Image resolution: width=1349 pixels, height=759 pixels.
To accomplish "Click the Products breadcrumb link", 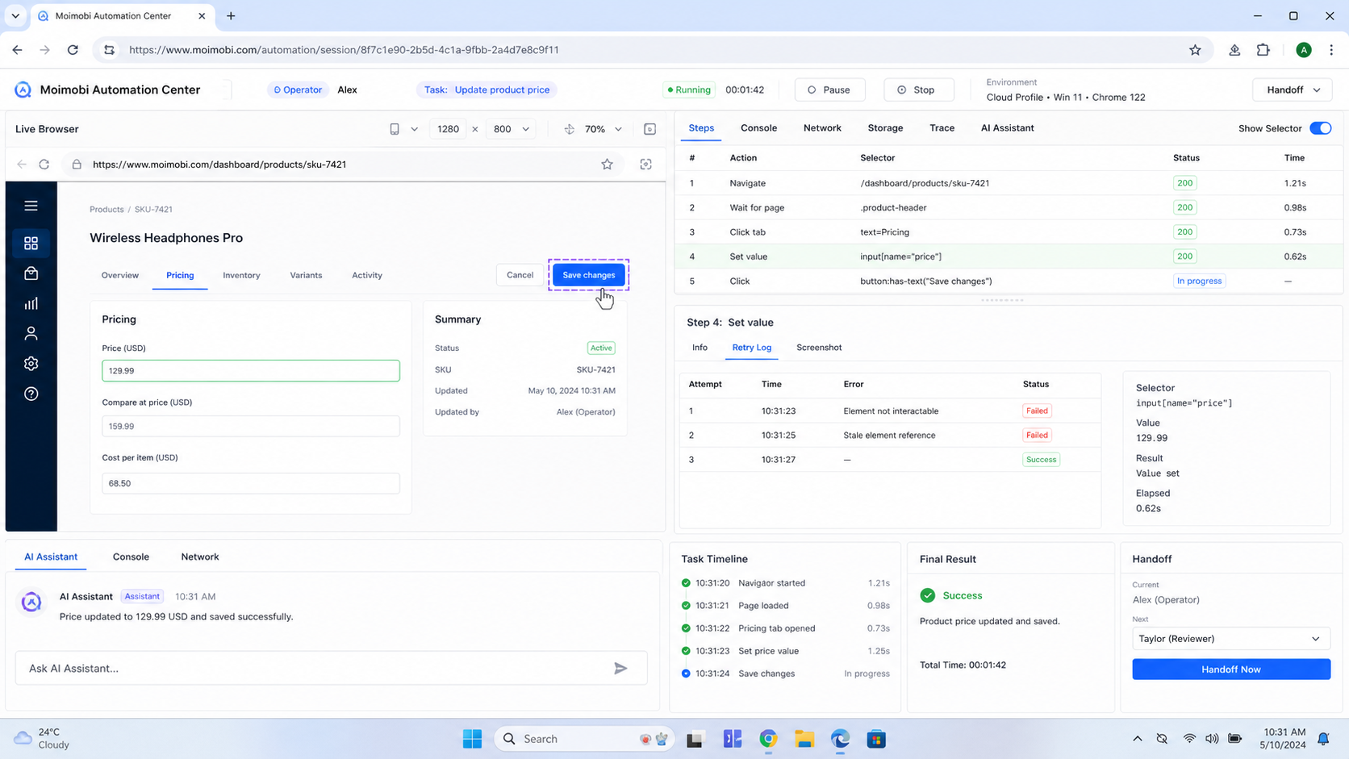I will click(106, 210).
